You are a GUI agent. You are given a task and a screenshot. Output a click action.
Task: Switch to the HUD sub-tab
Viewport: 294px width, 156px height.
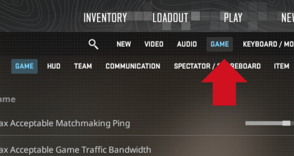point(54,66)
